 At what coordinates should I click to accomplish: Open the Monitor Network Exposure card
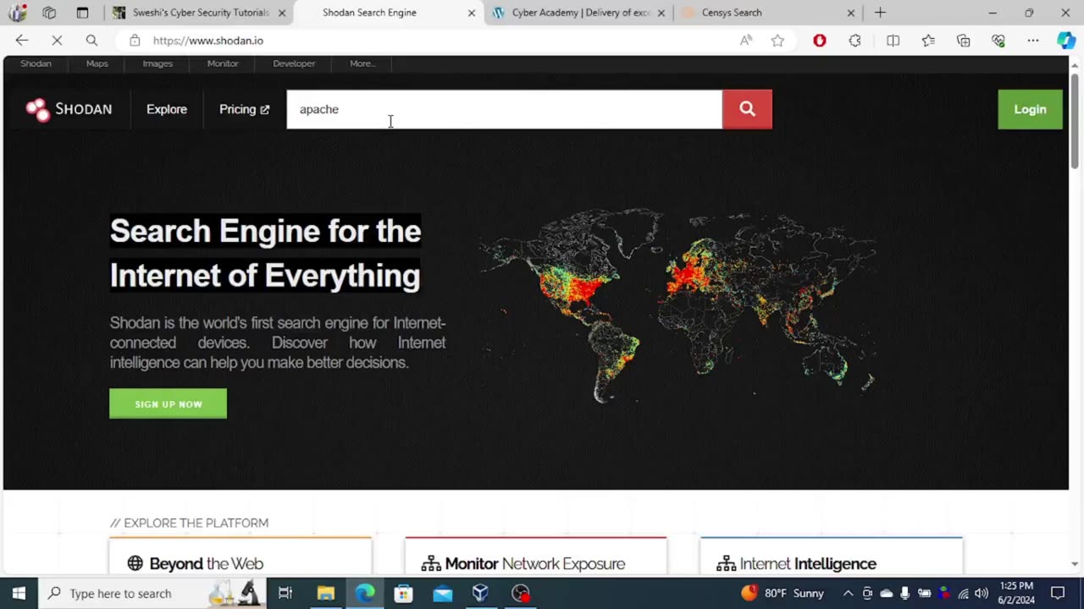[535, 557]
